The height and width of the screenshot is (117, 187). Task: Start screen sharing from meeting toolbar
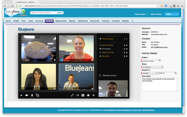click(x=37, y=95)
